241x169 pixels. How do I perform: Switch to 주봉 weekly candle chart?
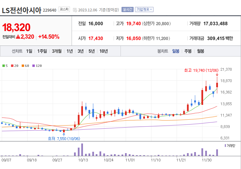pyautogui.click(x=188, y=51)
